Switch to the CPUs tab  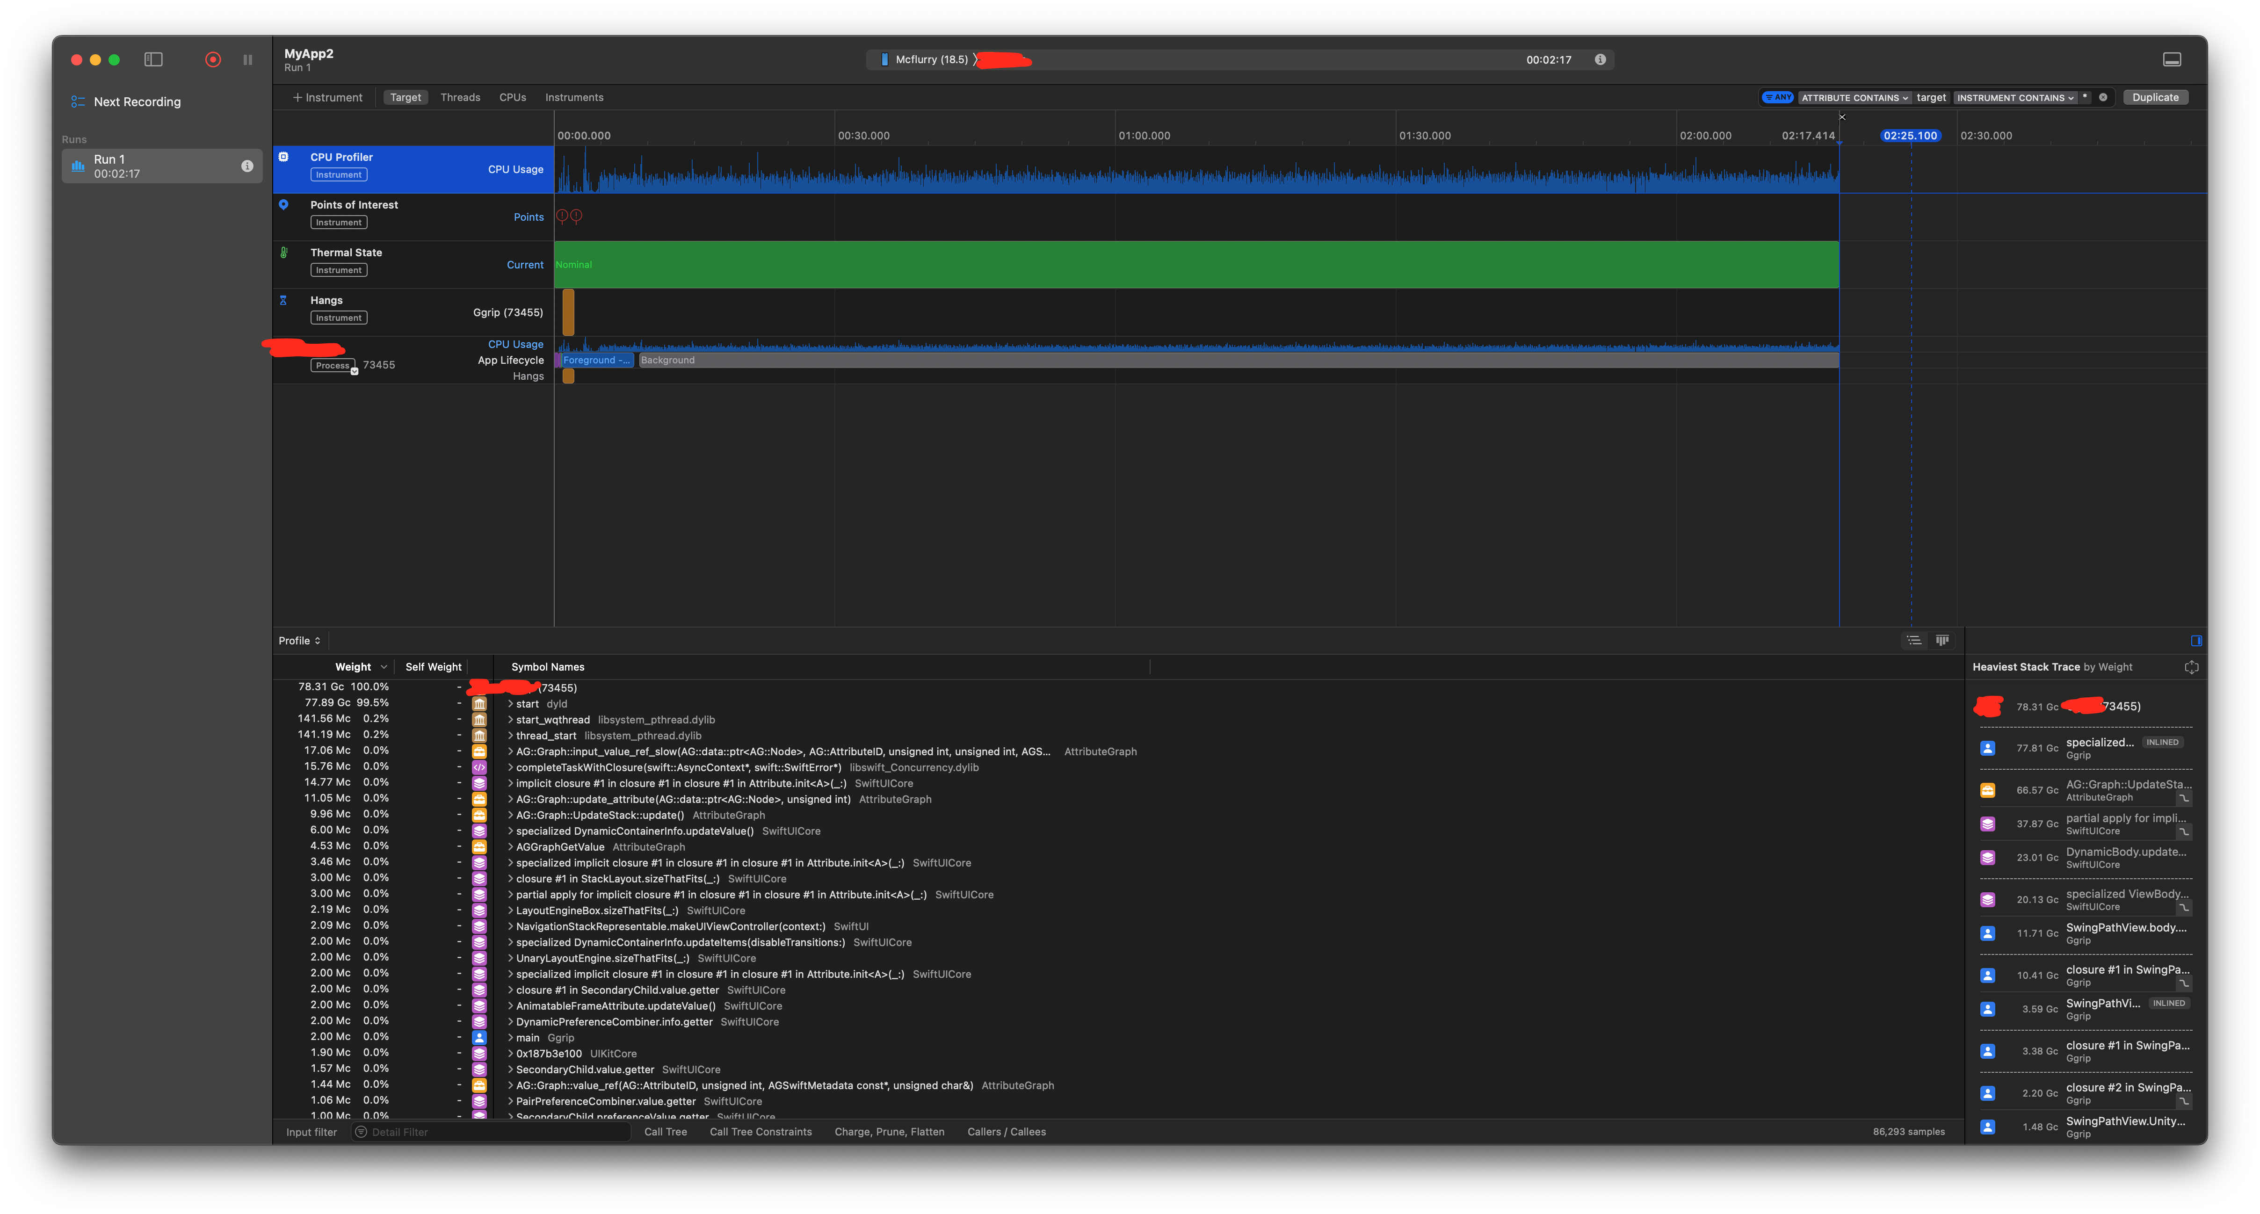coord(512,97)
